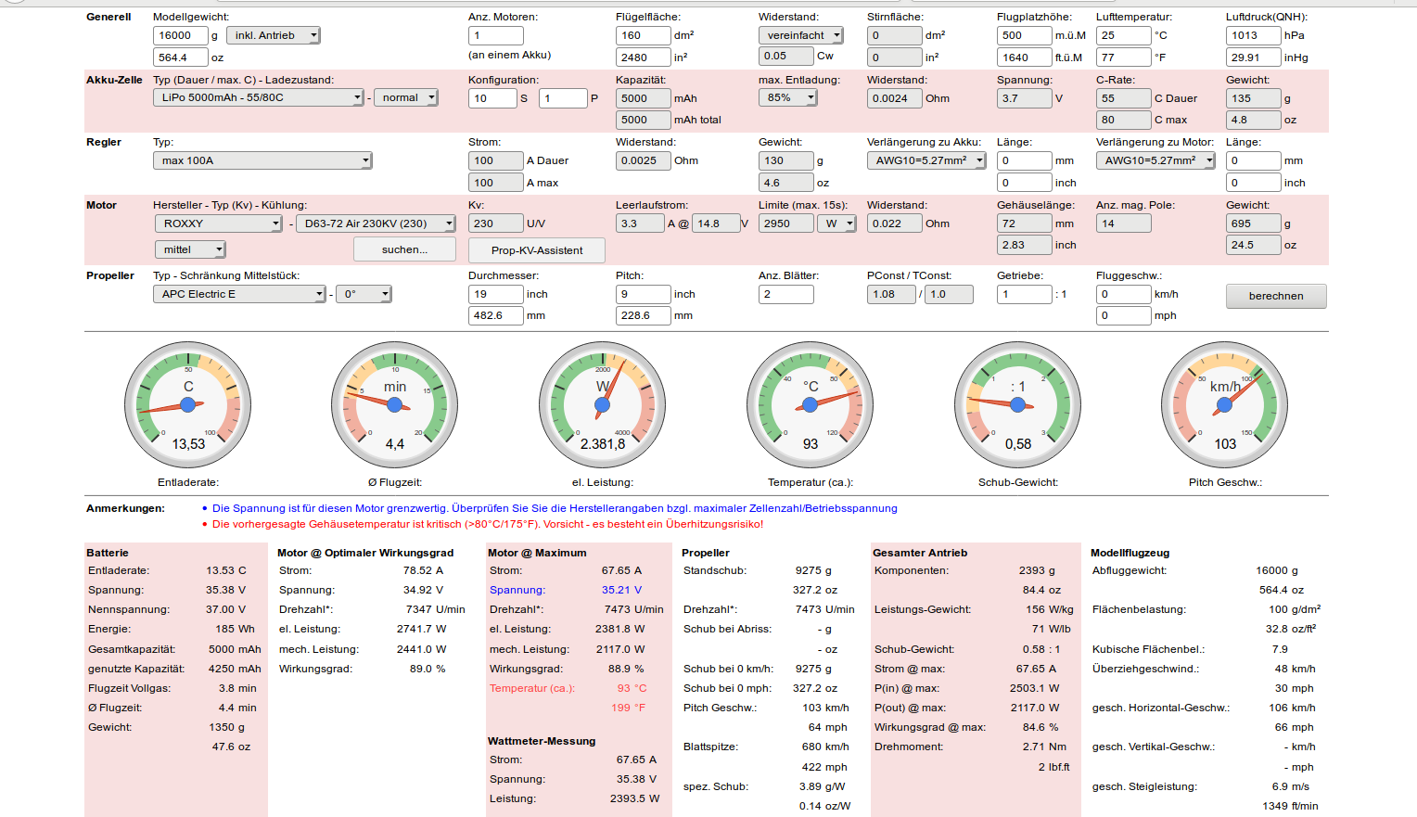The height and width of the screenshot is (817, 1417).
Task: Open the max. Entladung 85% dropdown
Action: pyautogui.click(x=787, y=97)
